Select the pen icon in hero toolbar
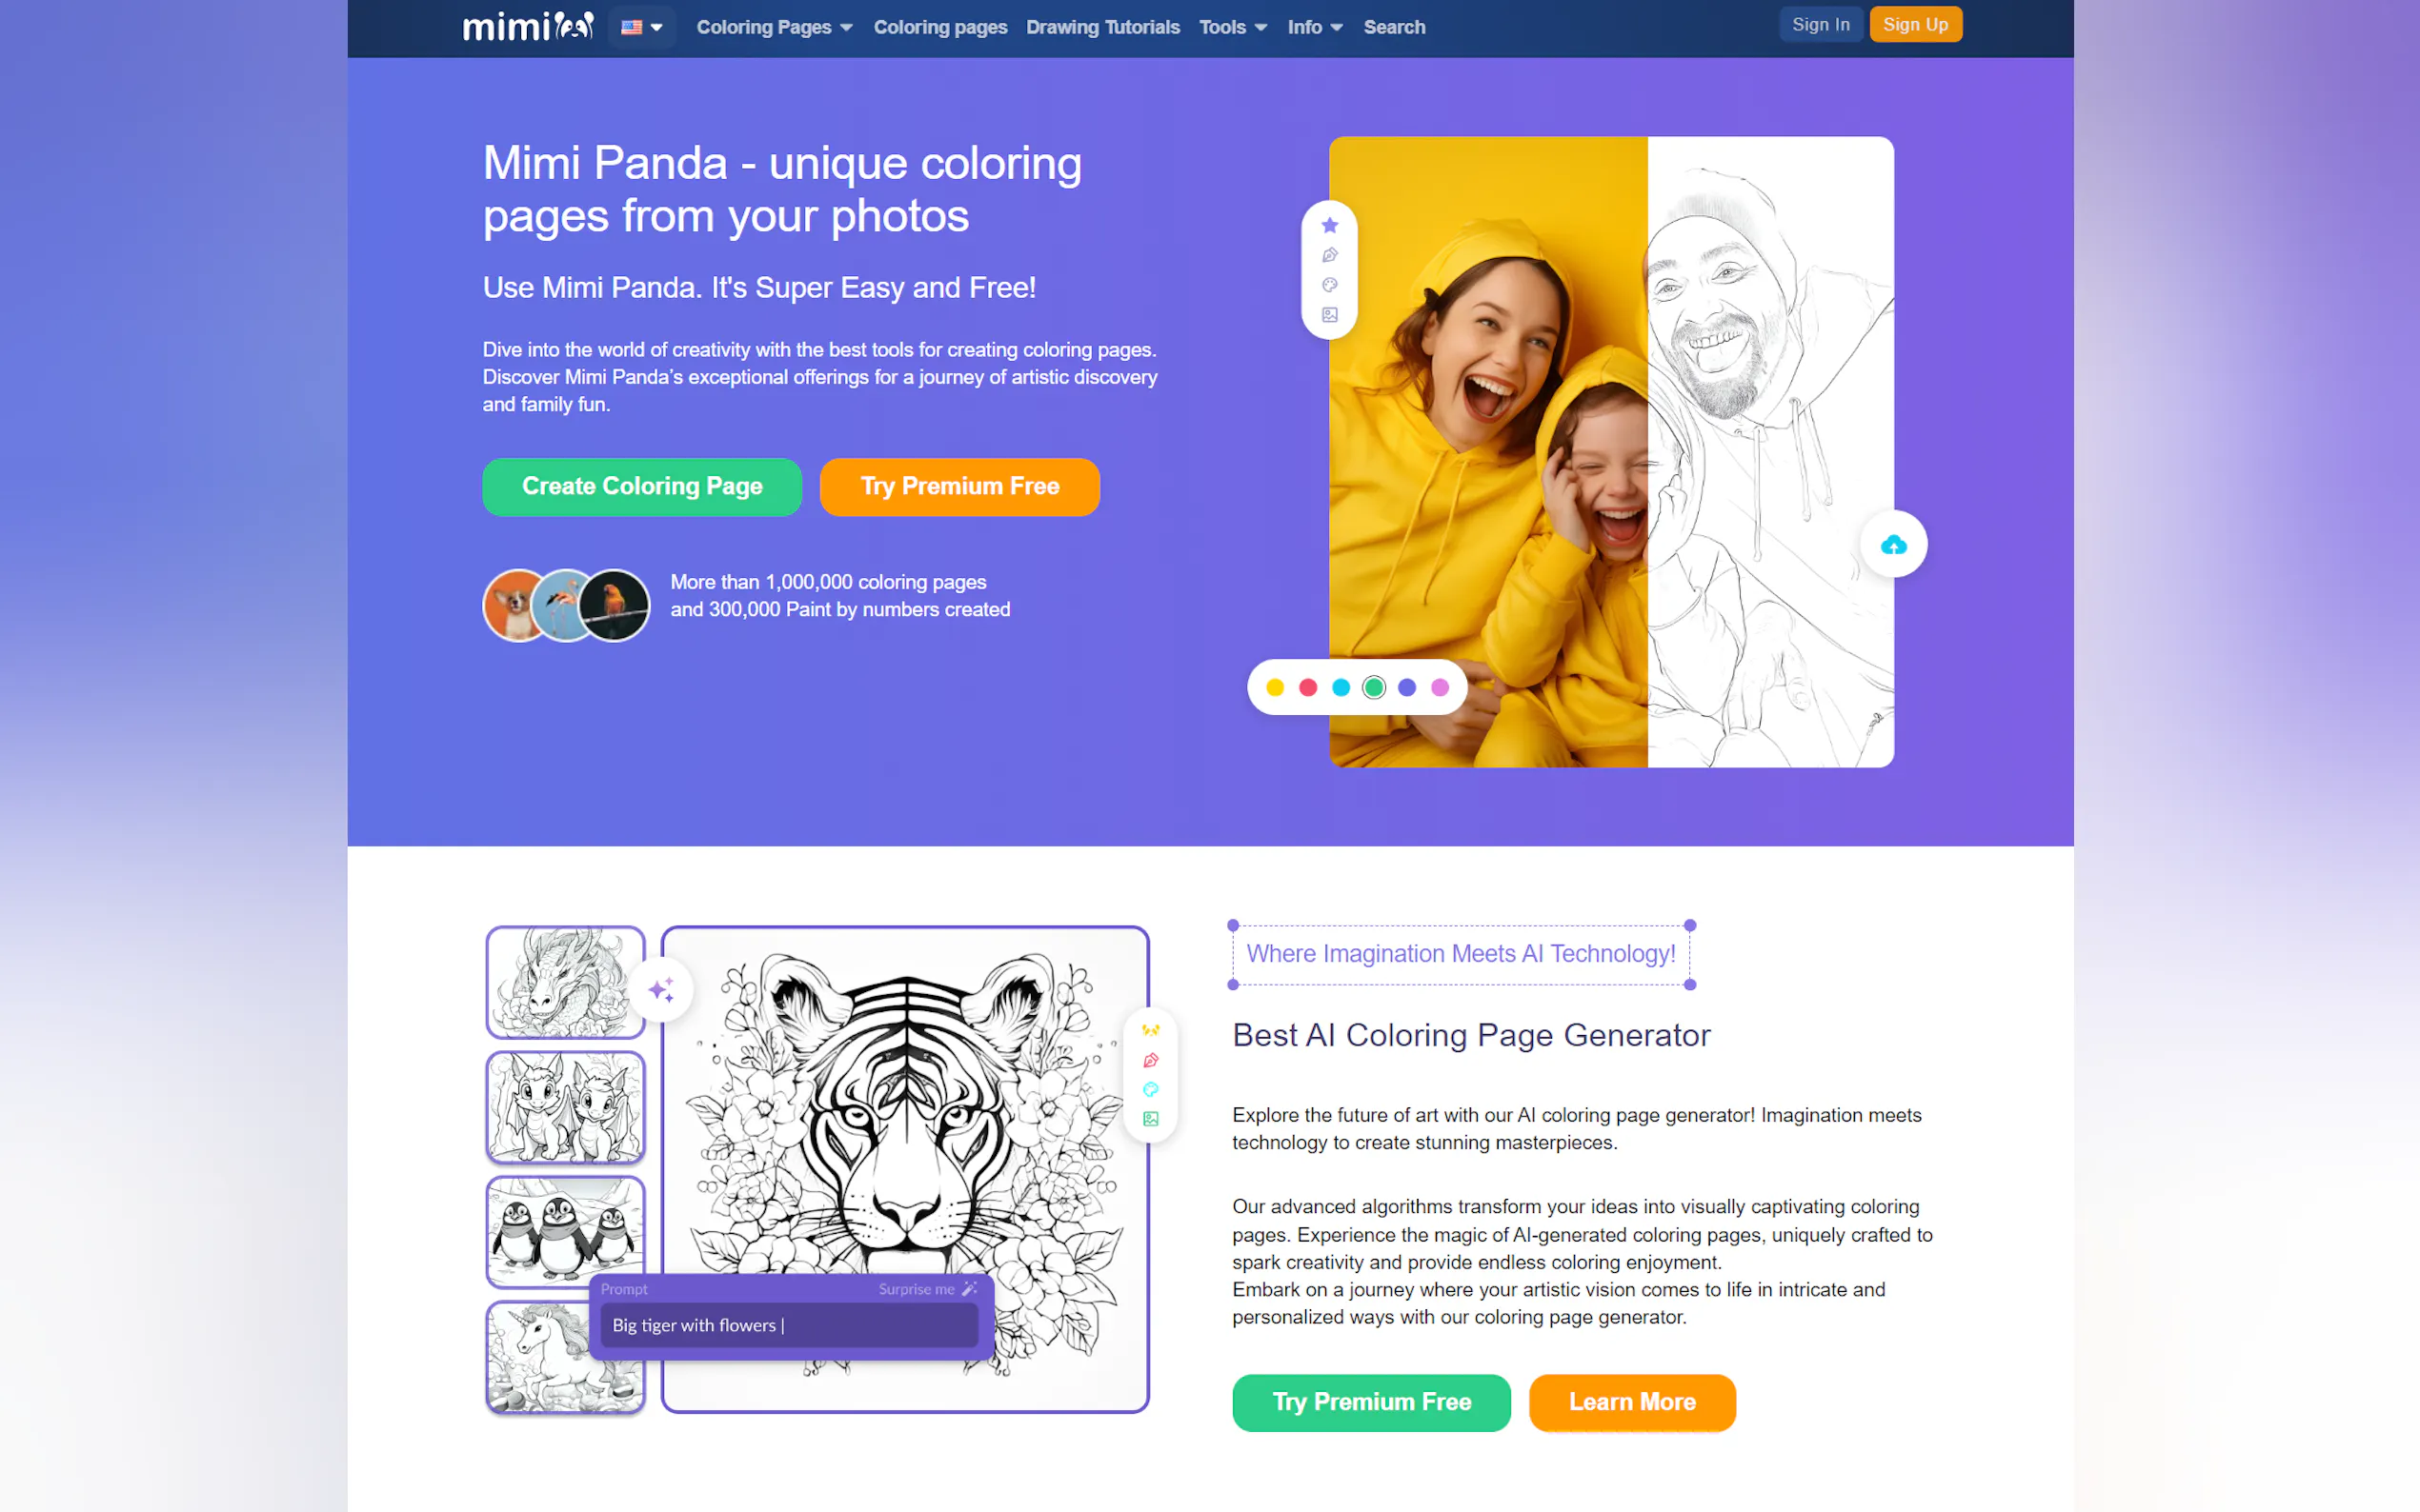Image resolution: width=2420 pixels, height=1512 pixels. click(x=1329, y=255)
